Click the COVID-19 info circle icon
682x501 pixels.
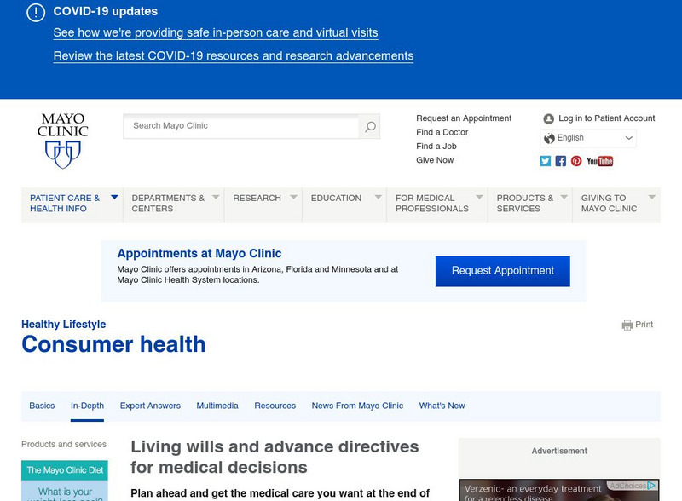tap(34, 12)
